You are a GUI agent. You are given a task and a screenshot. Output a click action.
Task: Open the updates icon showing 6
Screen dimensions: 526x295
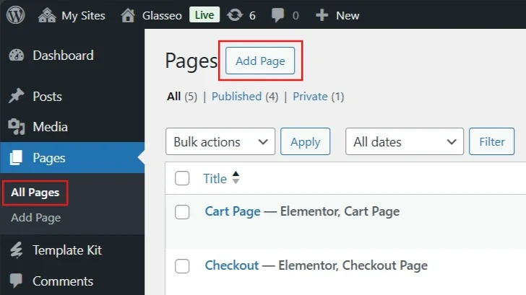(x=234, y=14)
